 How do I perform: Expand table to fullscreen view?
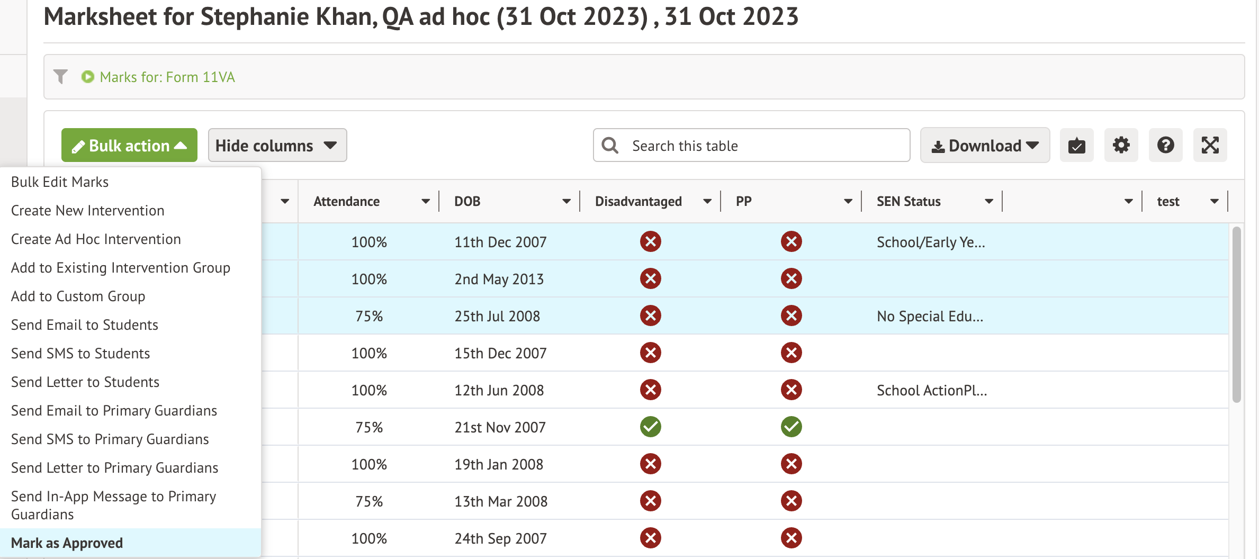pyautogui.click(x=1210, y=145)
